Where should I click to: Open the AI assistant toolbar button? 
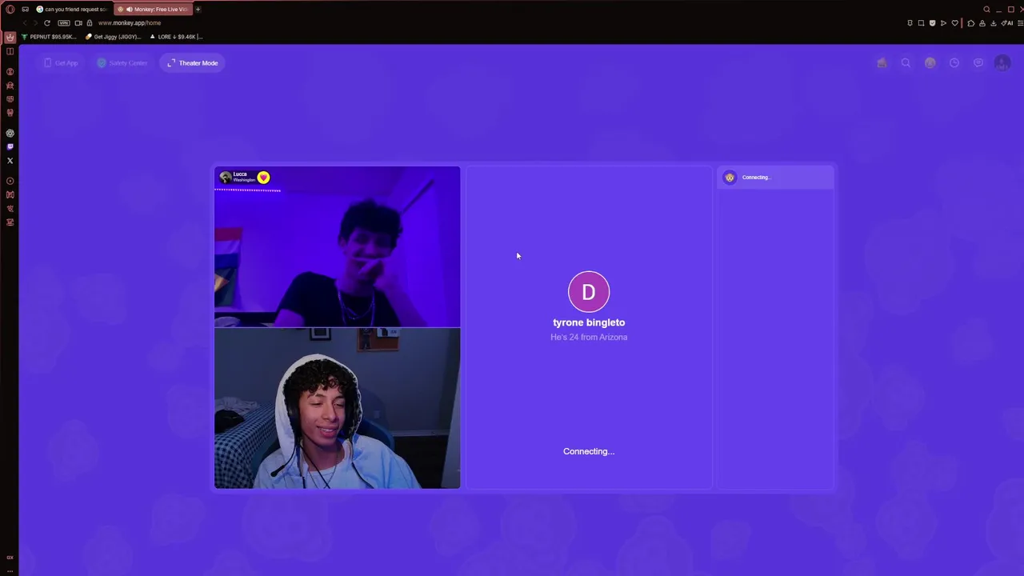pos(1007,23)
